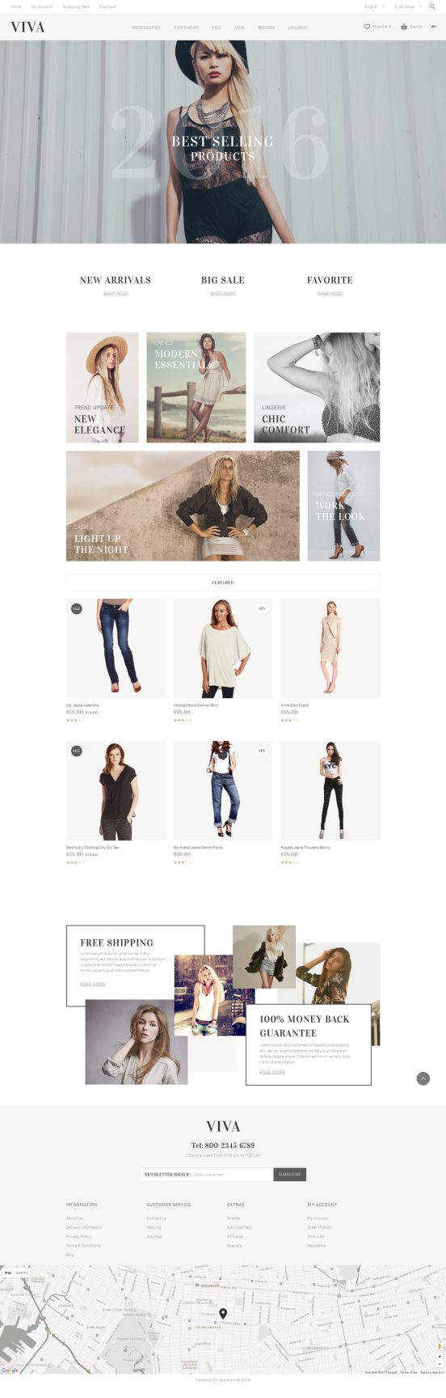Open the shopping cart basket icon

coord(404,27)
